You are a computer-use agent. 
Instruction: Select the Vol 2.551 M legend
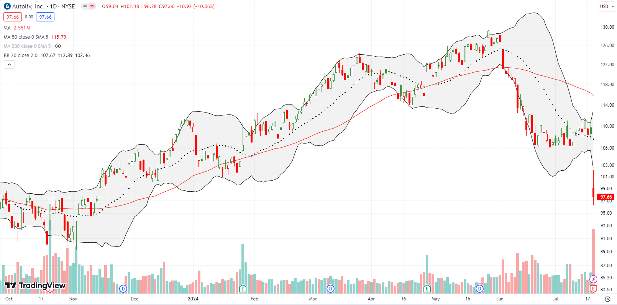[x=17, y=28]
